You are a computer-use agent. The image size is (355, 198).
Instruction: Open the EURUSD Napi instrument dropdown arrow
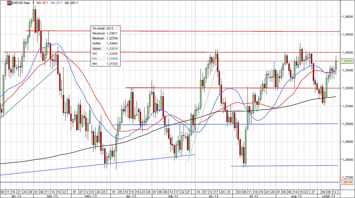pos(33,3)
